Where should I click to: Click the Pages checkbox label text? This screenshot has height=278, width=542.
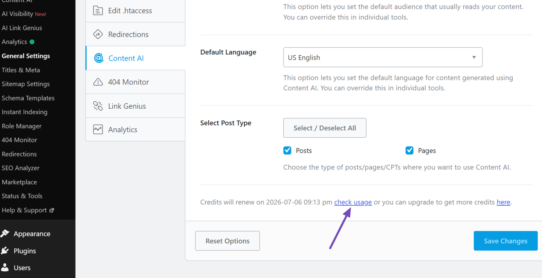(427, 151)
